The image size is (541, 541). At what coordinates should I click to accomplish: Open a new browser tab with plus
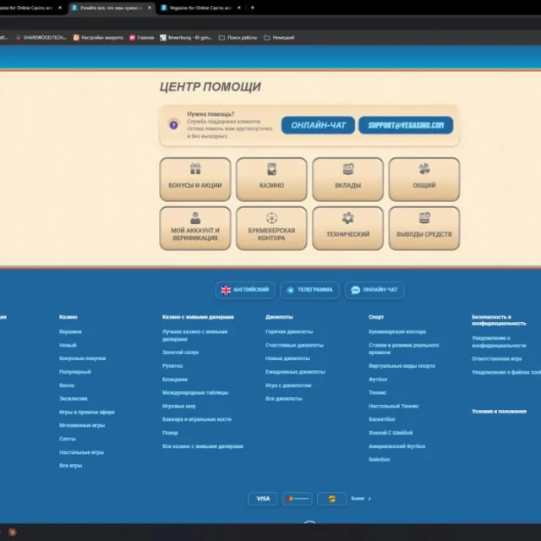coord(252,8)
